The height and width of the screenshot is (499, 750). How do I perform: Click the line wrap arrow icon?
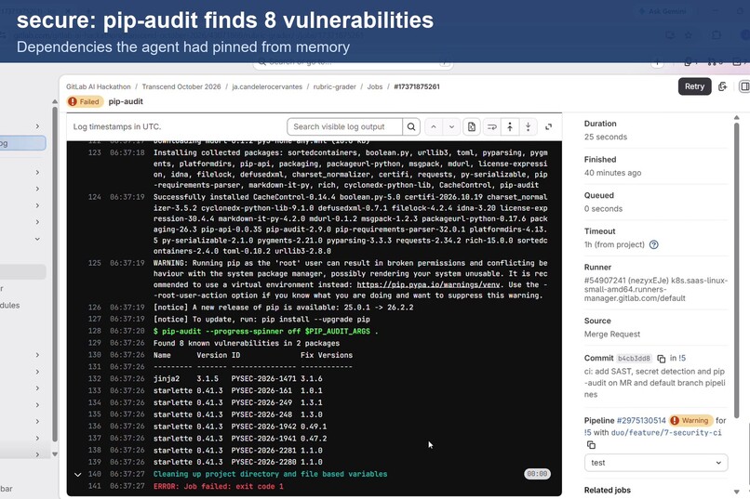pos(491,126)
